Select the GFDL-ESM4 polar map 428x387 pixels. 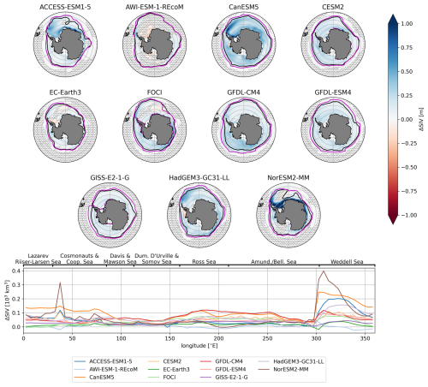[x=333, y=129]
